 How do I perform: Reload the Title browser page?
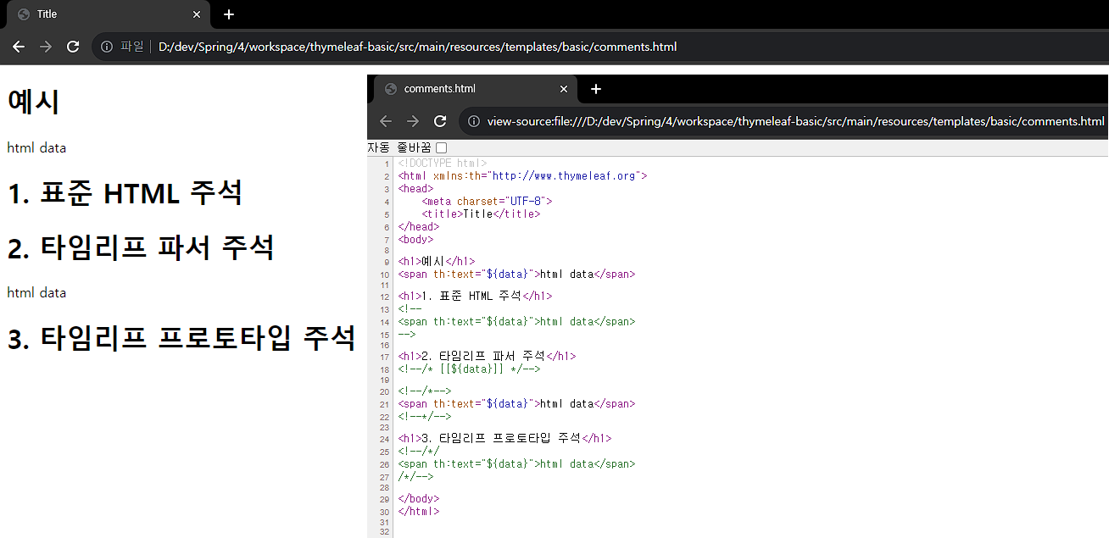[x=73, y=47]
